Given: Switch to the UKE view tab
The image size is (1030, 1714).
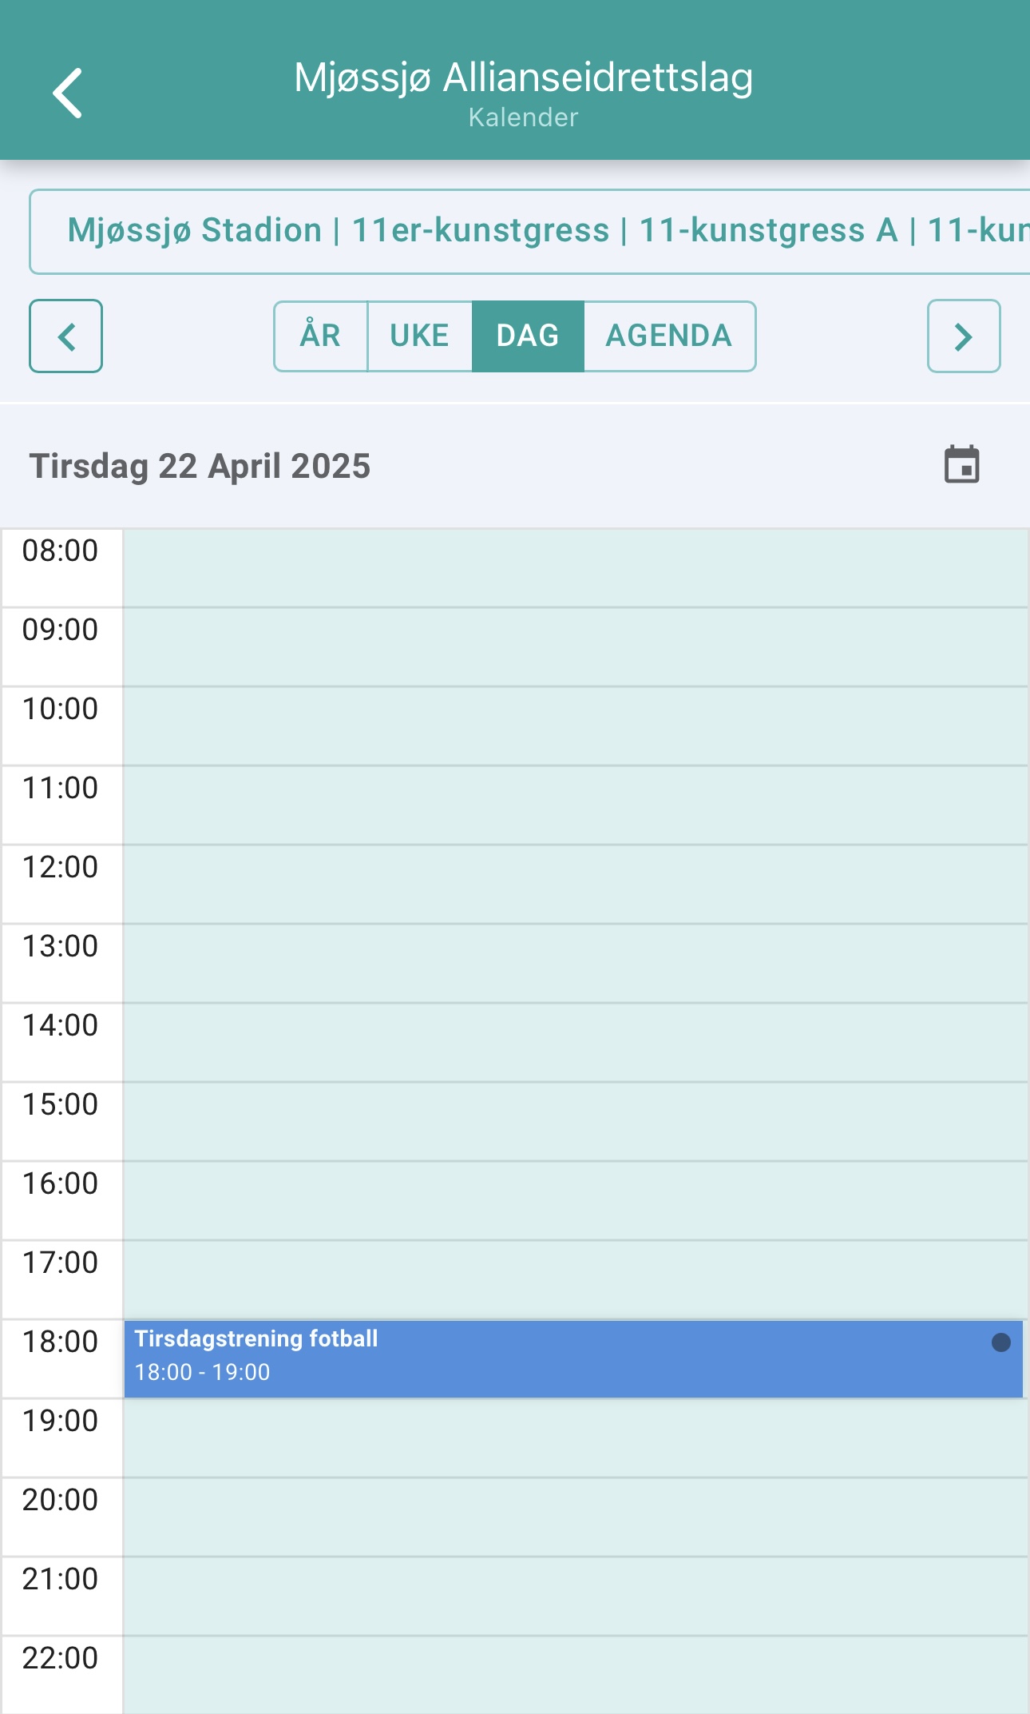Looking at the screenshot, I should point(420,336).
